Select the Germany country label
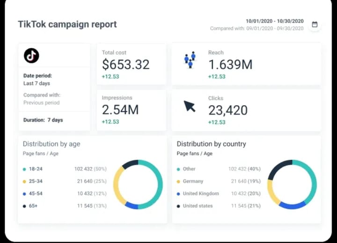The height and width of the screenshot is (243, 337). click(x=193, y=181)
